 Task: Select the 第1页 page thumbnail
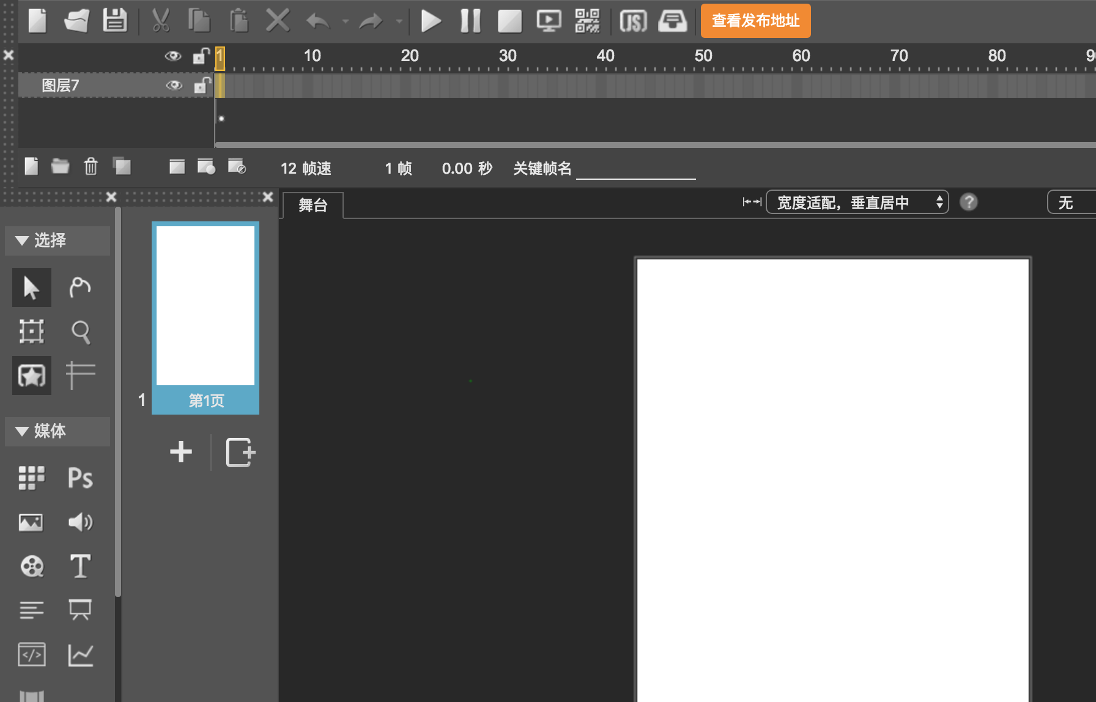(x=206, y=318)
